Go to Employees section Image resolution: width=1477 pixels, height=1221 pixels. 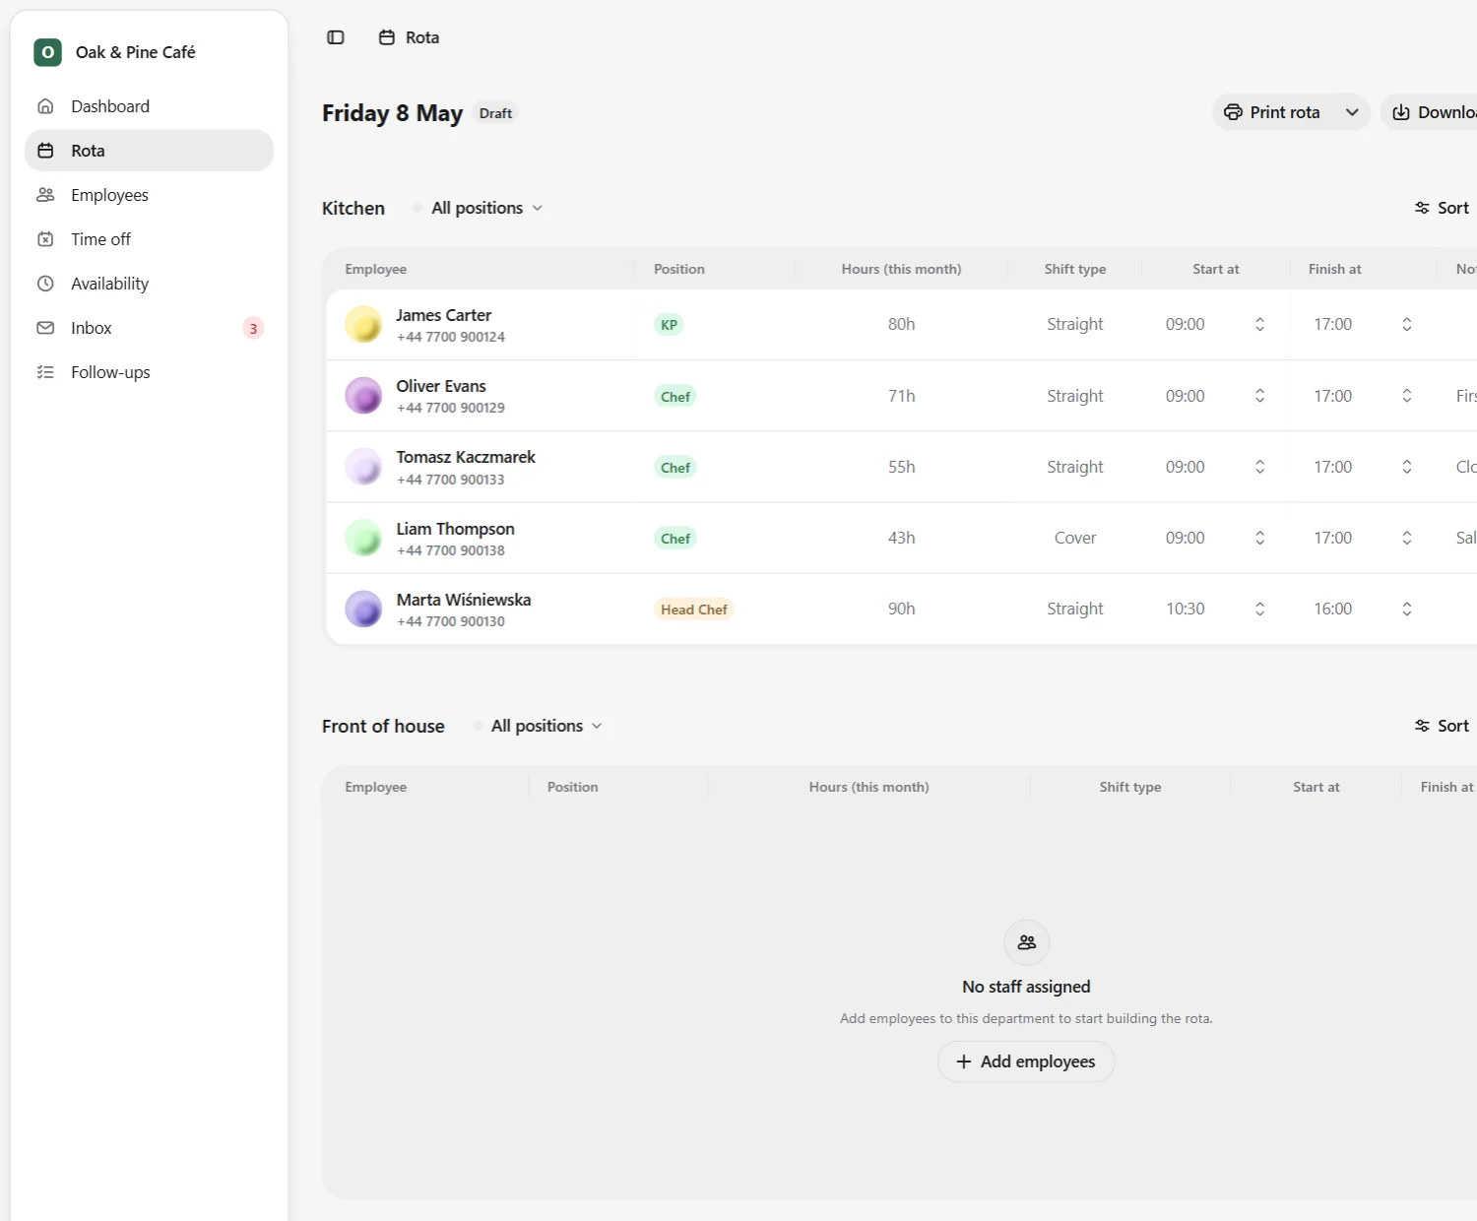point(149,195)
